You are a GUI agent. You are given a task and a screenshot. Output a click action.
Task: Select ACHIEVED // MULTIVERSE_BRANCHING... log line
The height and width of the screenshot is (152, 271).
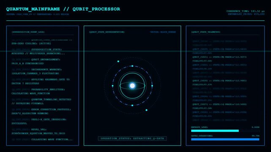(38, 54)
